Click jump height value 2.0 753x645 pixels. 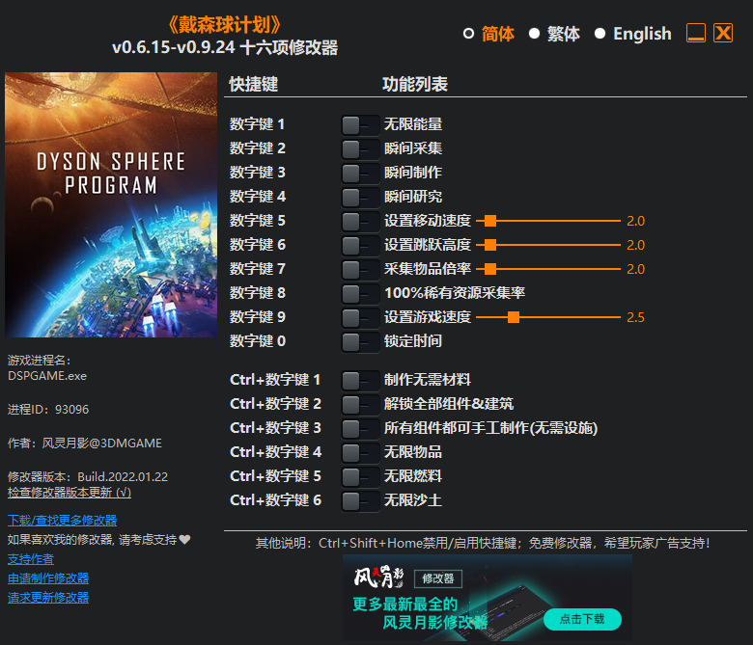pos(635,245)
